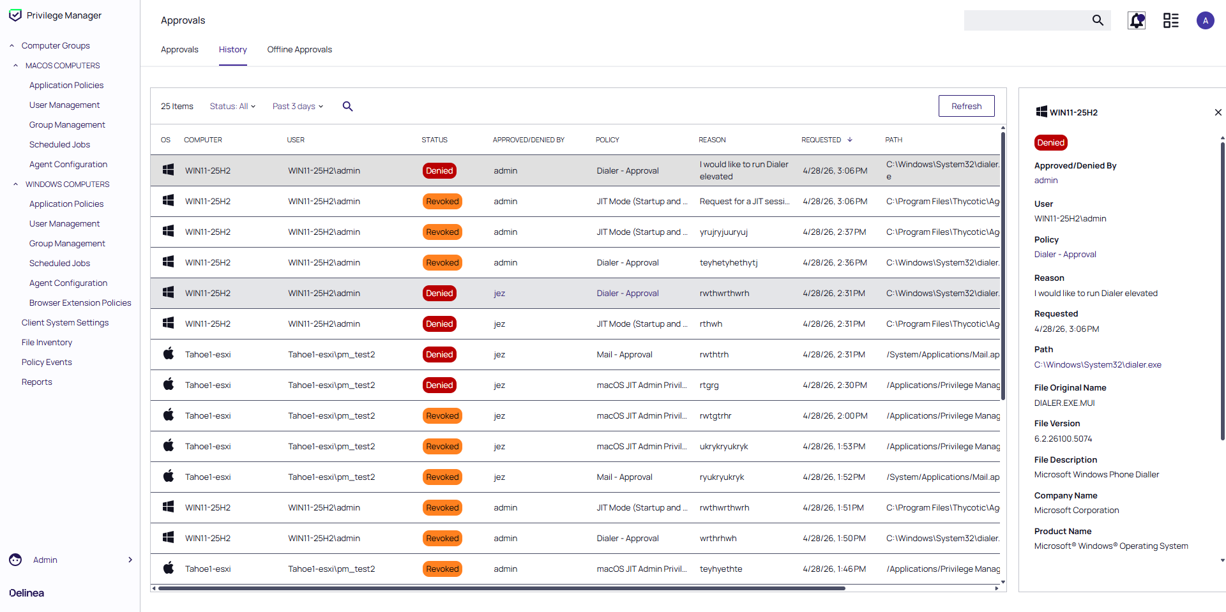This screenshot has width=1226, height=612.
Task: Click the Privilege Manager shield logo
Action: [15, 15]
